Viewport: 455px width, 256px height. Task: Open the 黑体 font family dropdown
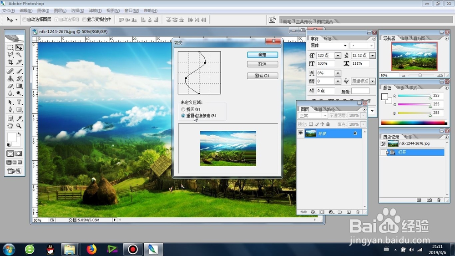tap(345, 46)
